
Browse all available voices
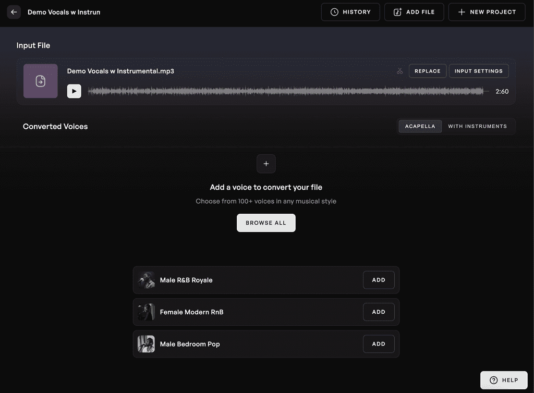(x=266, y=223)
